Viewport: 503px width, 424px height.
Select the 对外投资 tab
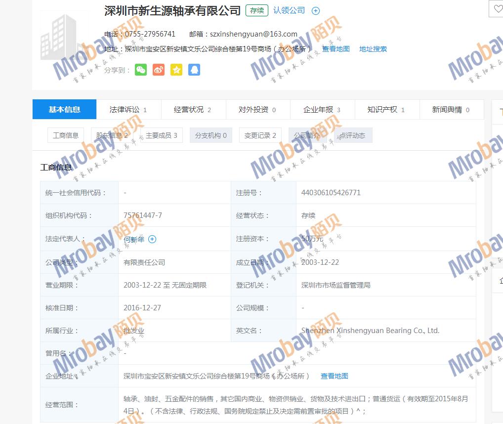tap(257, 110)
